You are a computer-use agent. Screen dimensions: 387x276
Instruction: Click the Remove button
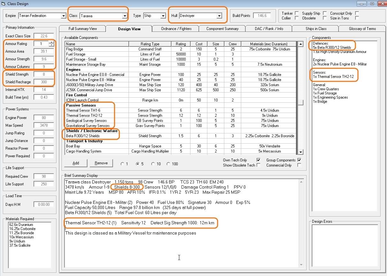[101, 163]
